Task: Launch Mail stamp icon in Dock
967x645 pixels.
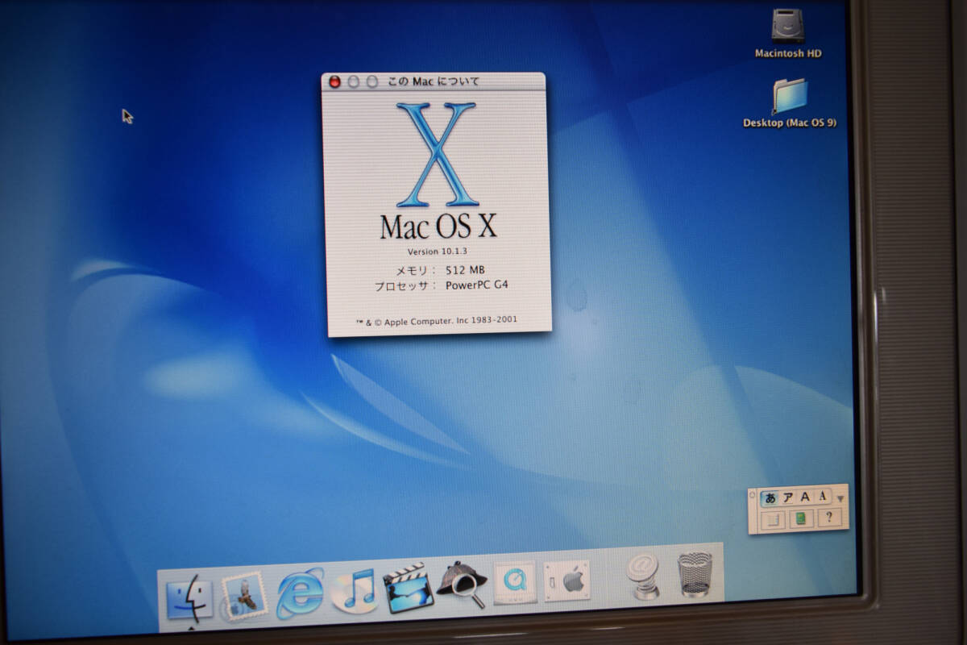Action: pos(243,596)
